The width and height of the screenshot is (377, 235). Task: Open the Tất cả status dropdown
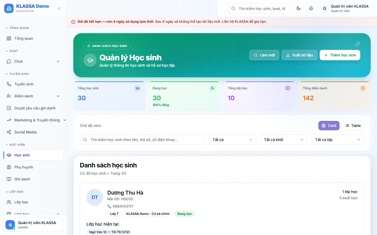pyautogui.click(x=233, y=140)
